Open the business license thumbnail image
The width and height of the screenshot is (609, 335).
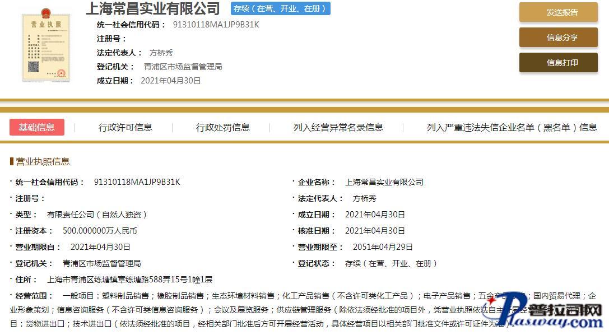pyautogui.click(x=46, y=45)
